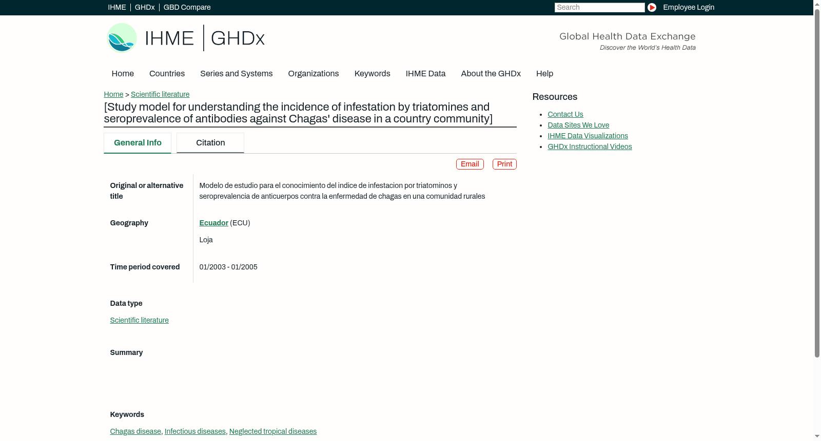The width and height of the screenshot is (821, 441).
Task: Click the Spanish title text 'Modelo de estudio...'
Action: point(342,191)
